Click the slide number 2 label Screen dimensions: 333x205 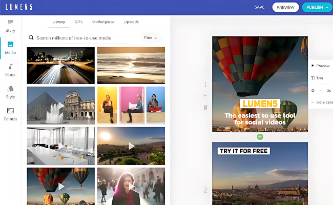205,190
